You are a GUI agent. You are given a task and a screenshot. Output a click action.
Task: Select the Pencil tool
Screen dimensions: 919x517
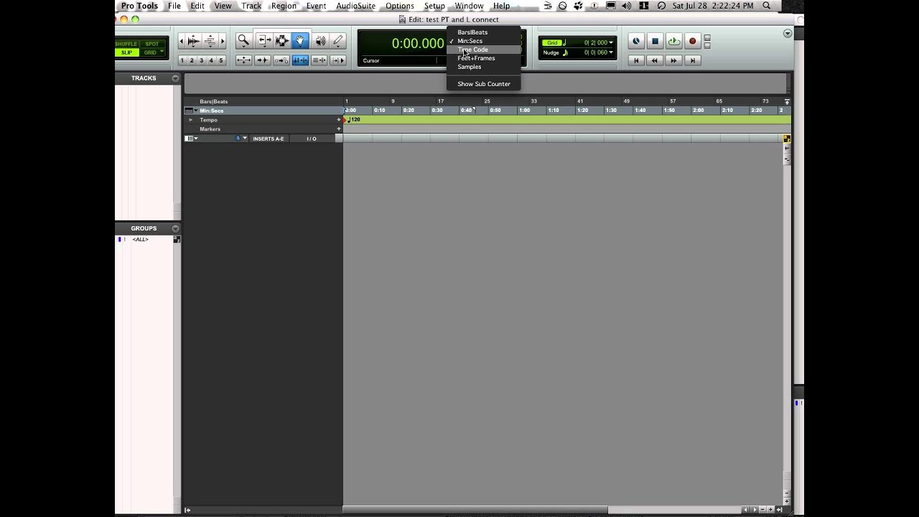338,41
